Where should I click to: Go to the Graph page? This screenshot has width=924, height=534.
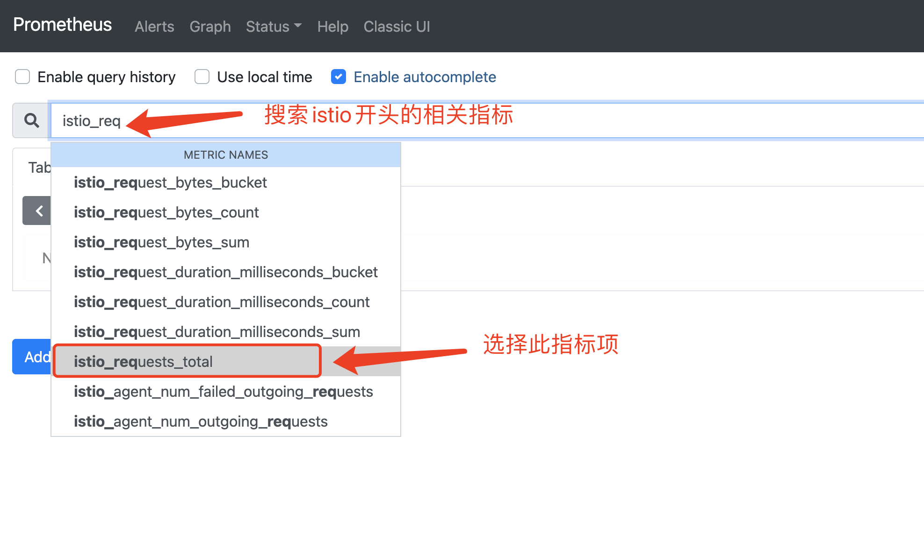point(210,27)
